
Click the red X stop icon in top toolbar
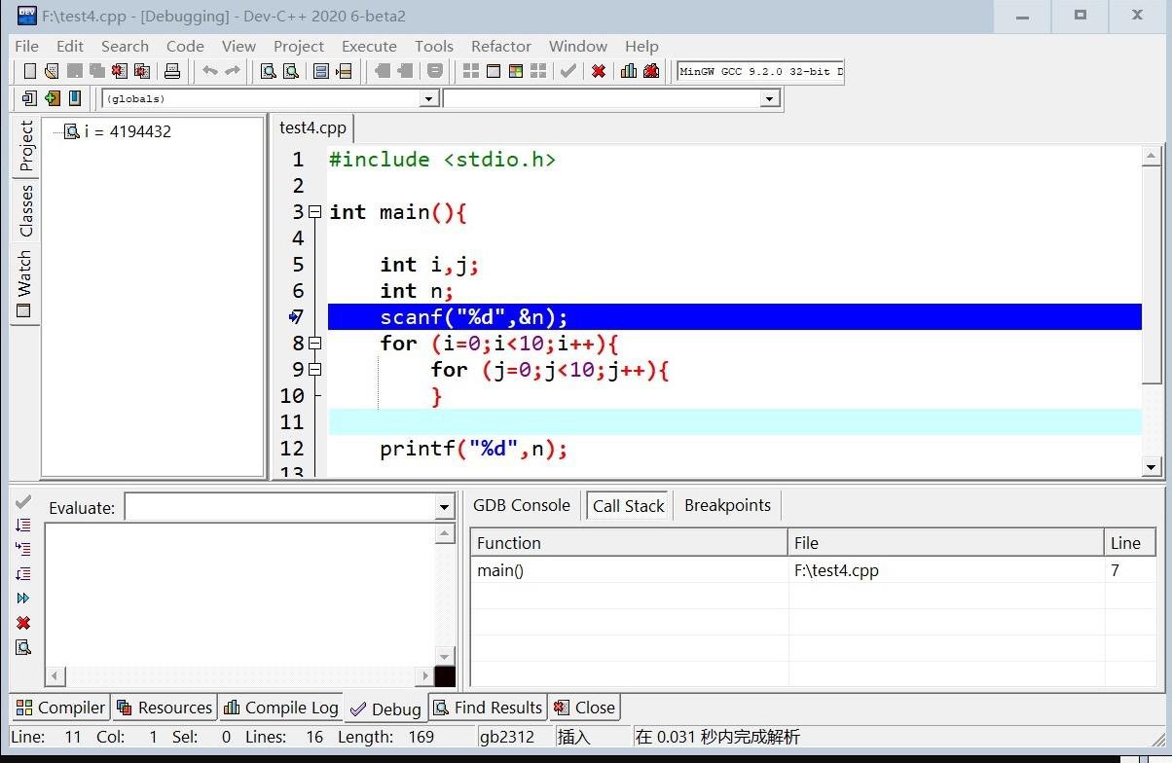coord(599,71)
